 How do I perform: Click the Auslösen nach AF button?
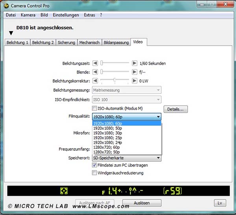point(95,203)
